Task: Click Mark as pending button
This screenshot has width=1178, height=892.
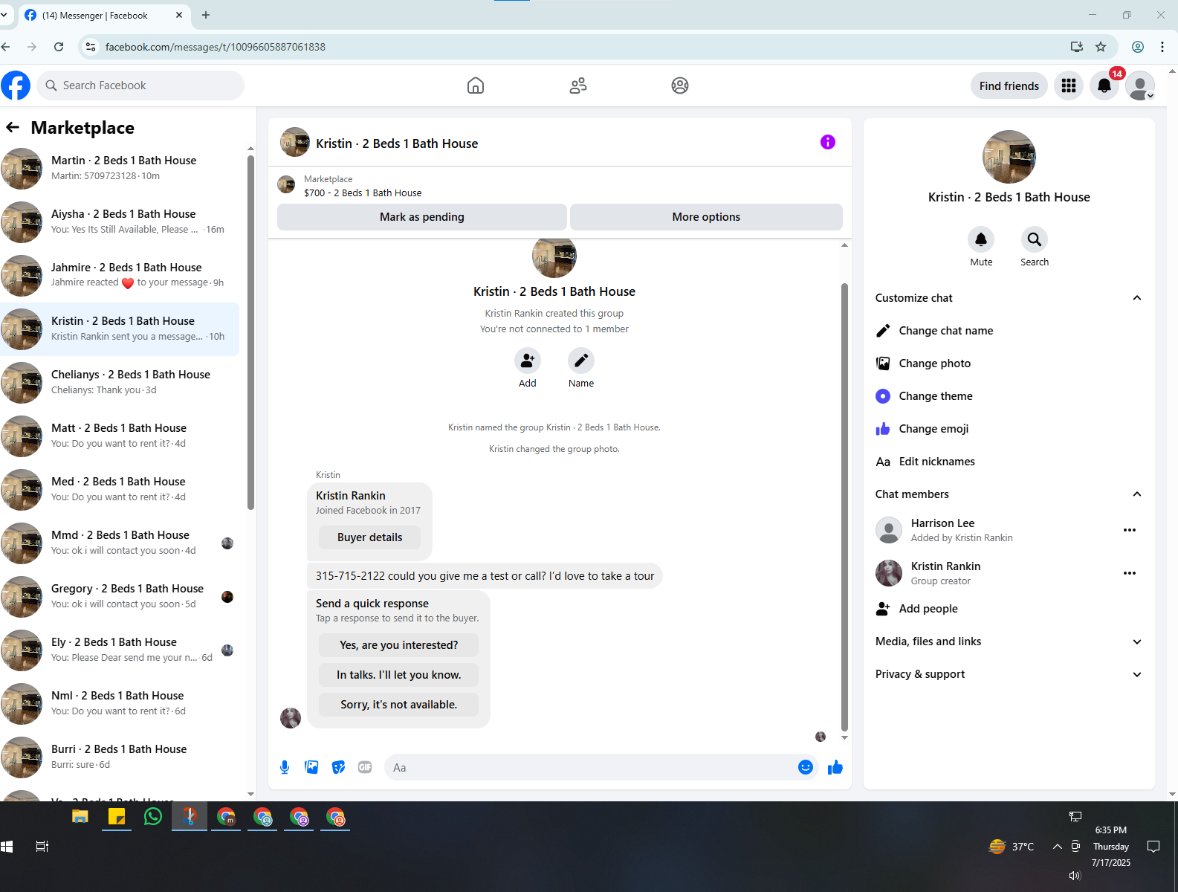Action: click(x=421, y=217)
